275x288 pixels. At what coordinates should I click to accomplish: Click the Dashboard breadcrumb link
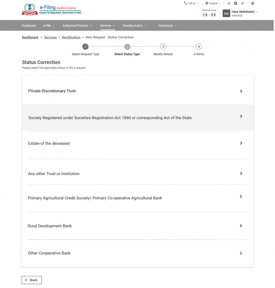[30, 38]
